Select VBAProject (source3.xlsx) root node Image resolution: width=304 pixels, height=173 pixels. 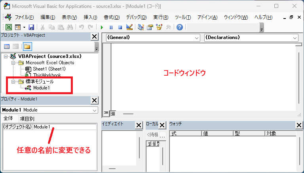click(50, 56)
